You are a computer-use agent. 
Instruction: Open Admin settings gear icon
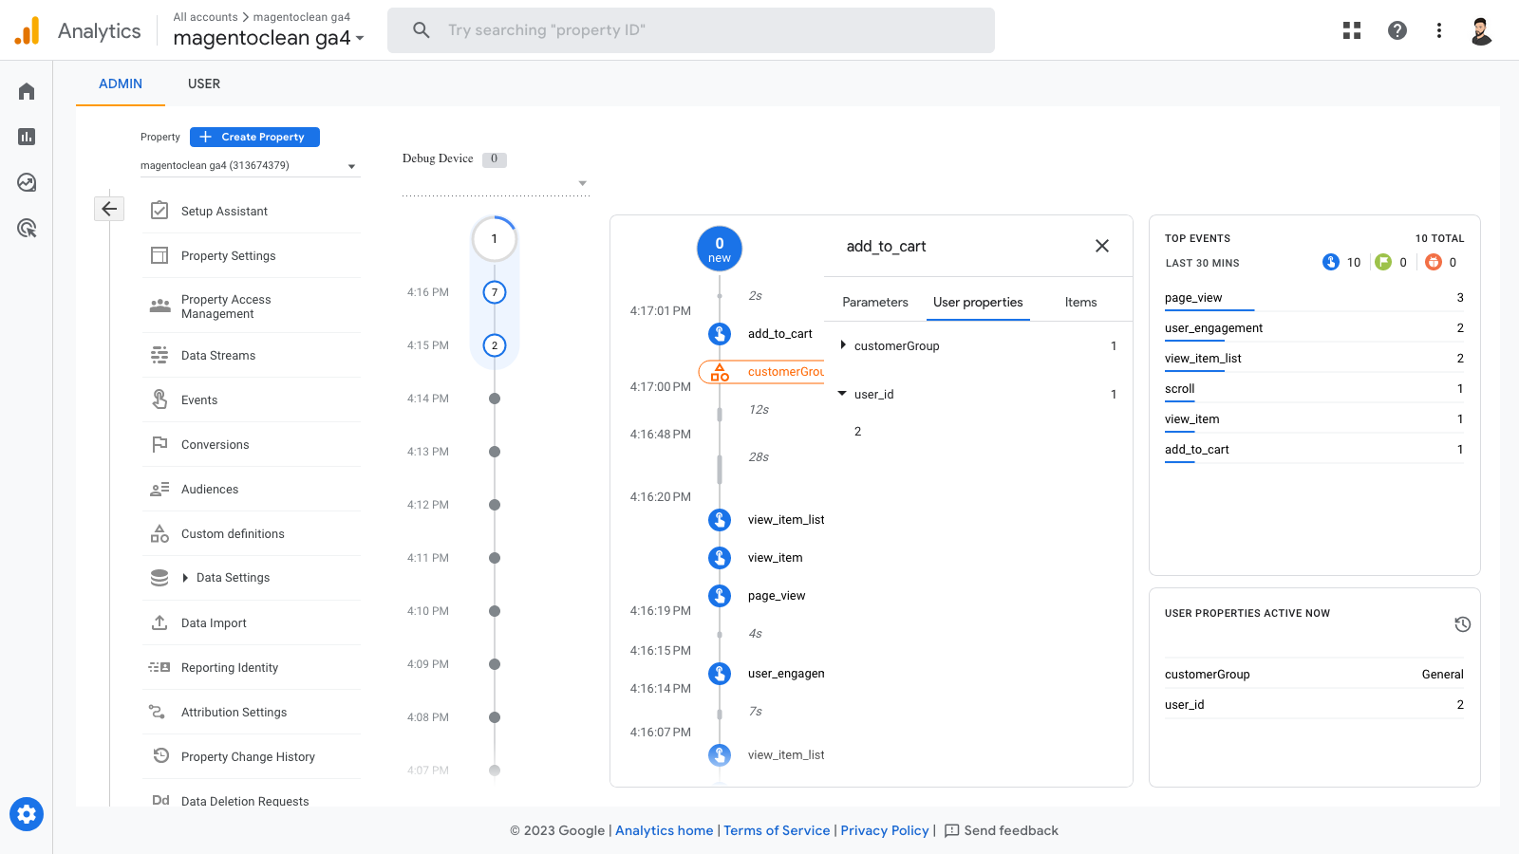(x=27, y=814)
